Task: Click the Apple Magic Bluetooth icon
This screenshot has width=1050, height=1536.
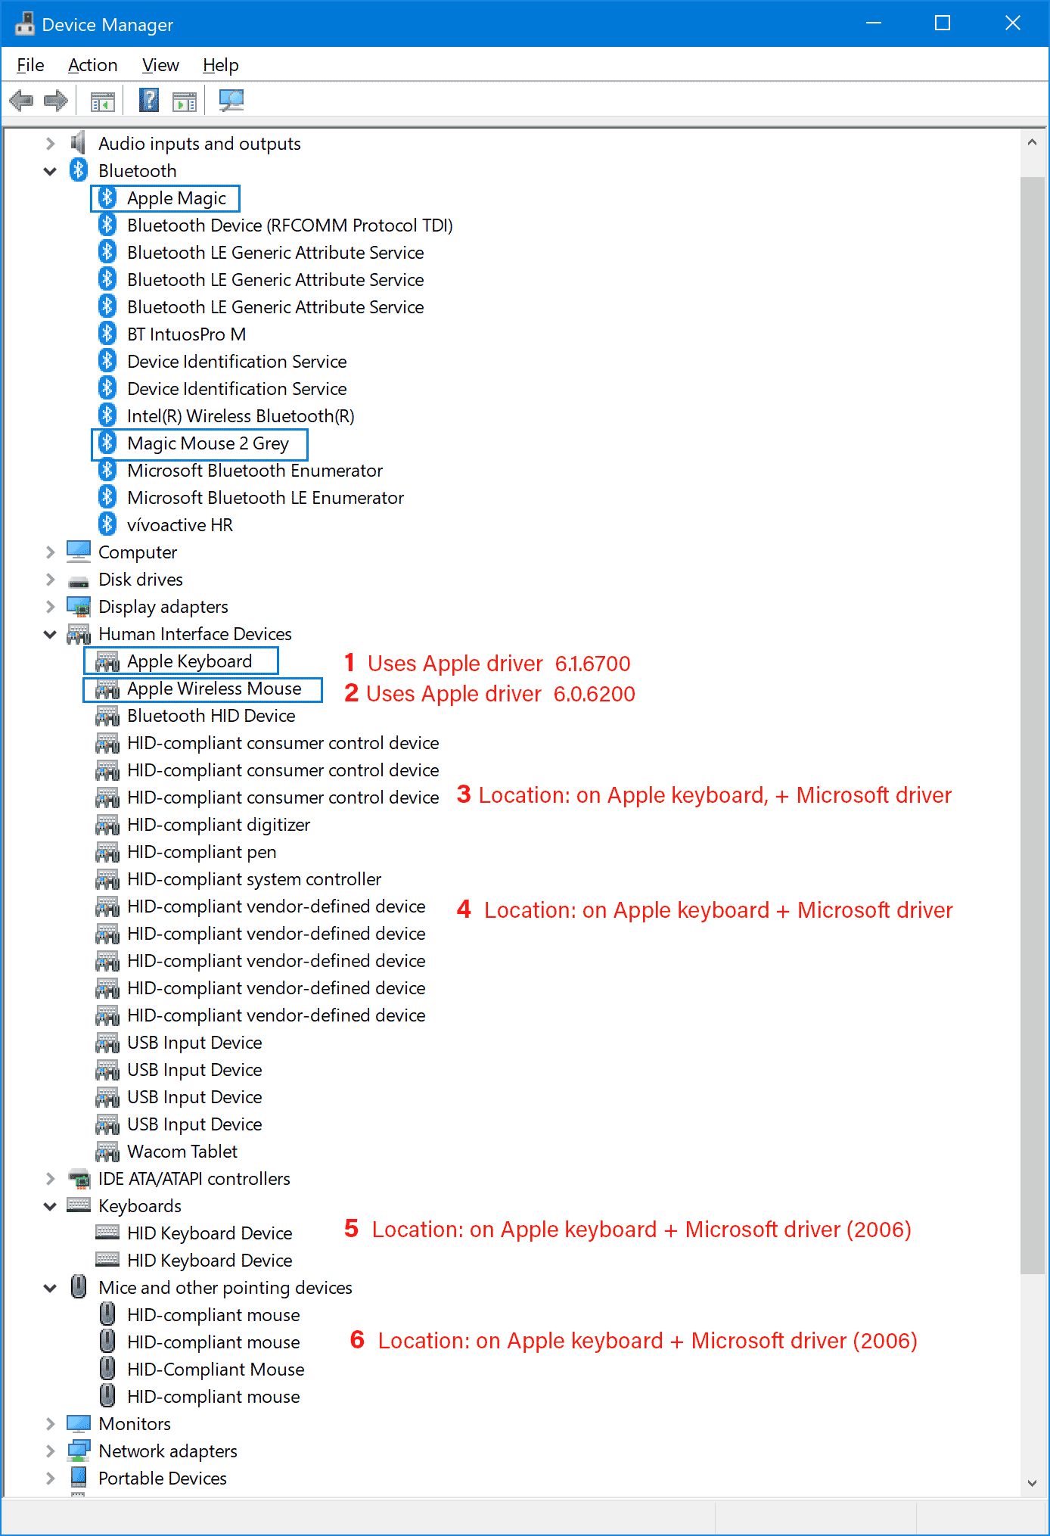Action: pyautogui.click(x=107, y=197)
